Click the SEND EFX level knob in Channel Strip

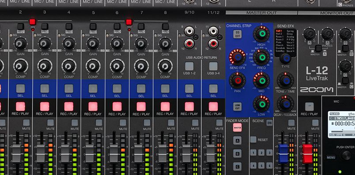pos(237,57)
